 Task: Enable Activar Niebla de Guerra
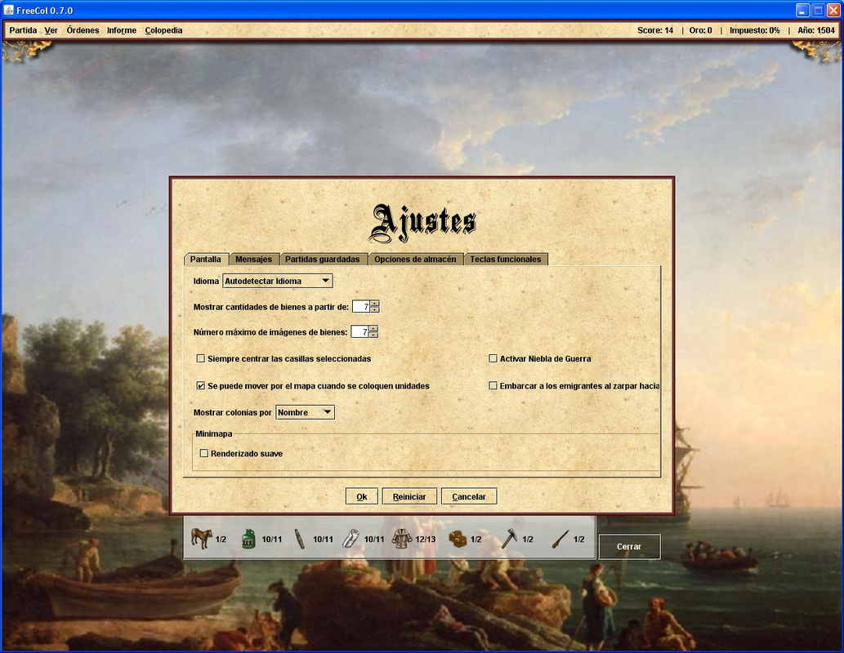click(493, 358)
